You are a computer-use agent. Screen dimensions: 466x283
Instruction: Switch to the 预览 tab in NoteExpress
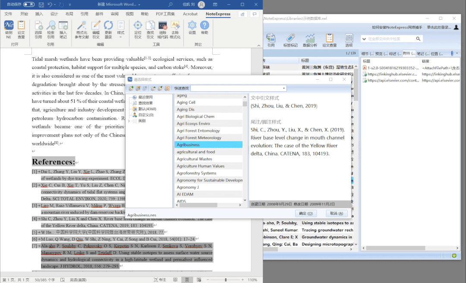click(381, 54)
